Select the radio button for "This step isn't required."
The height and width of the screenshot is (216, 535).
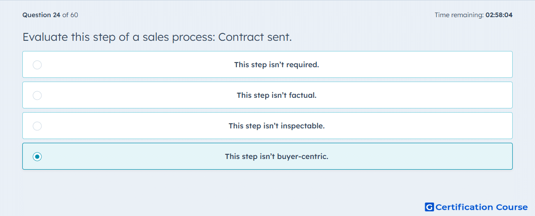(37, 64)
